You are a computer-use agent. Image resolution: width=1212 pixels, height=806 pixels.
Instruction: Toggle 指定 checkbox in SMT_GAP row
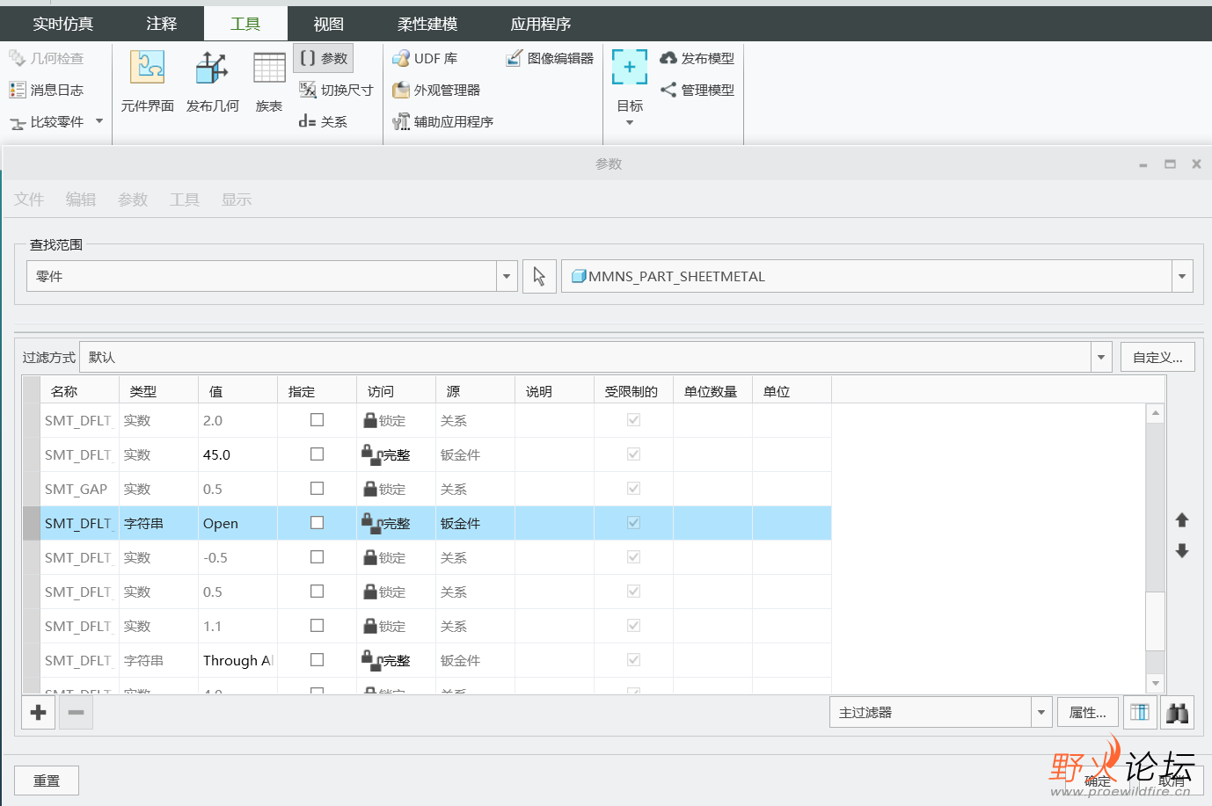click(x=318, y=489)
